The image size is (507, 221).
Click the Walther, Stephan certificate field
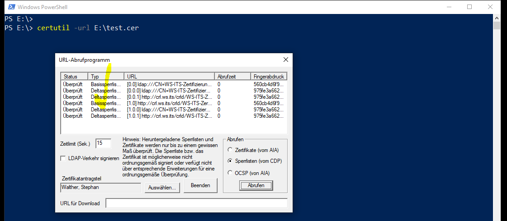pos(100,188)
